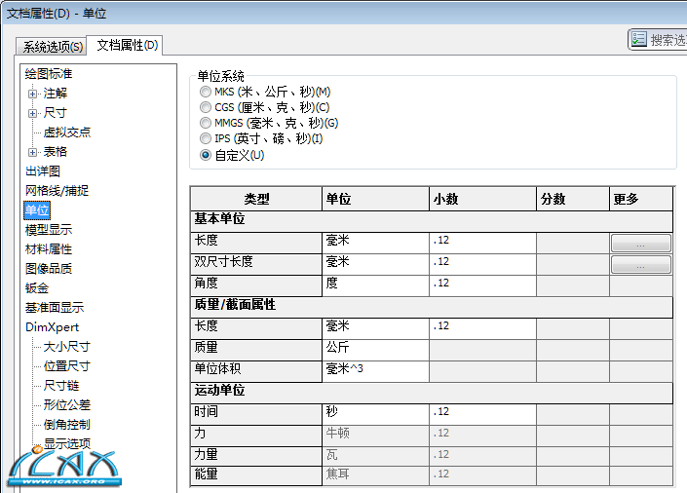This screenshot has width=687, height=493.
Task: Open 倒角控制 under DimXpert
Action: pyautogui.click(x=67, y=425)
